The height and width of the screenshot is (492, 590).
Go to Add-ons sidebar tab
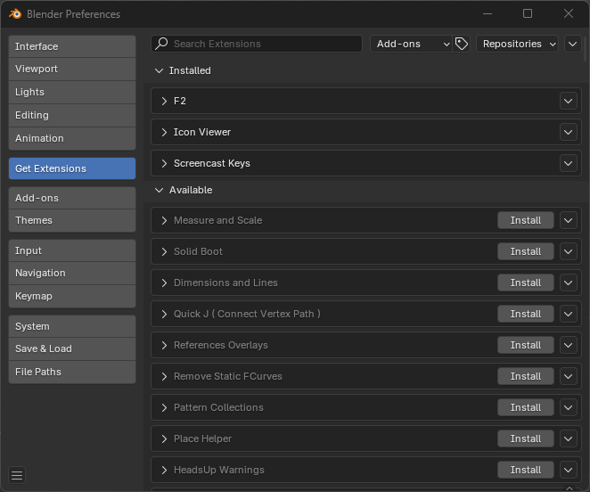[72, 198]
